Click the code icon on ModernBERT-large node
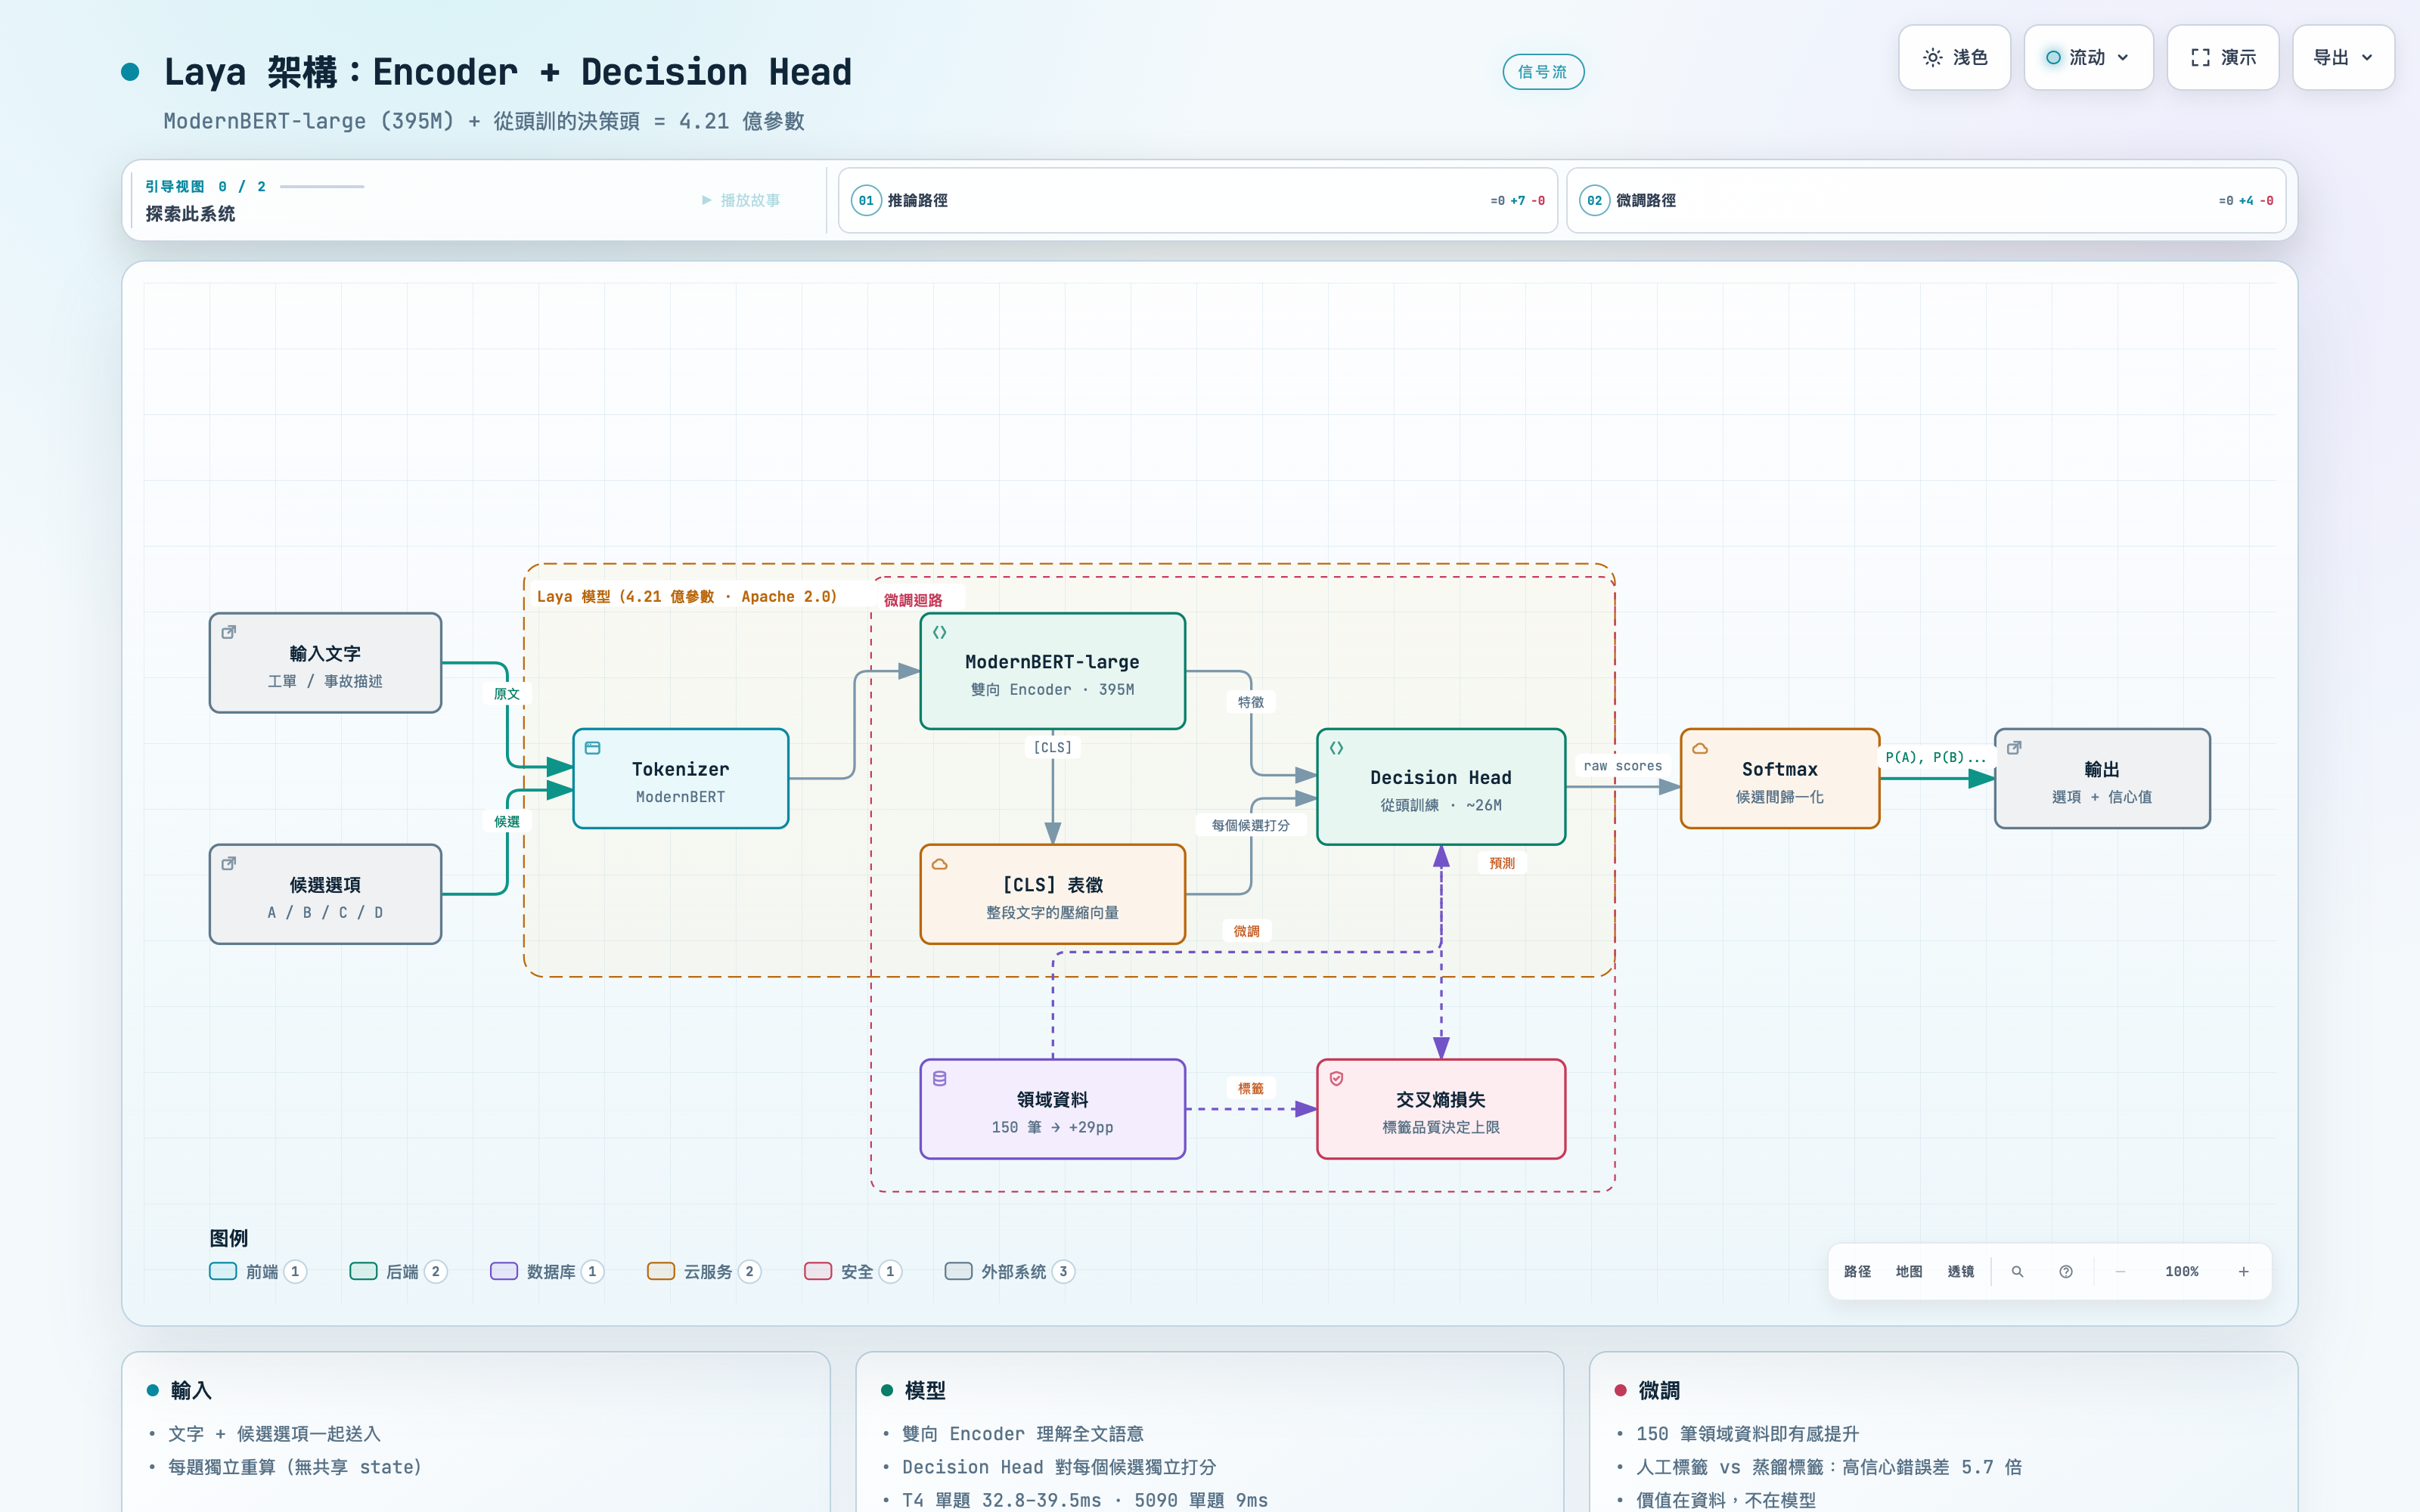The image size is (2420, 1512). coord(940,632)
